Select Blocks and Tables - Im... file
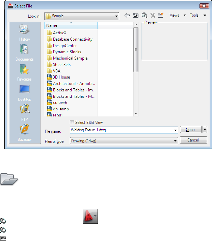The height and width of the screenshot is (241, 212). pyautogui.click(x=72, y=90)
